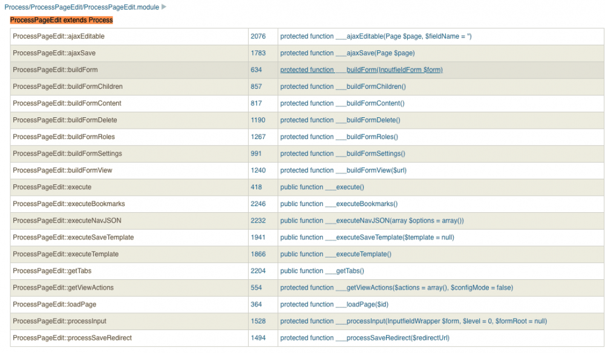Screen dimensions: 605x353
Task: Click the ___getViewActions function signature
Action: pos(396,288)
